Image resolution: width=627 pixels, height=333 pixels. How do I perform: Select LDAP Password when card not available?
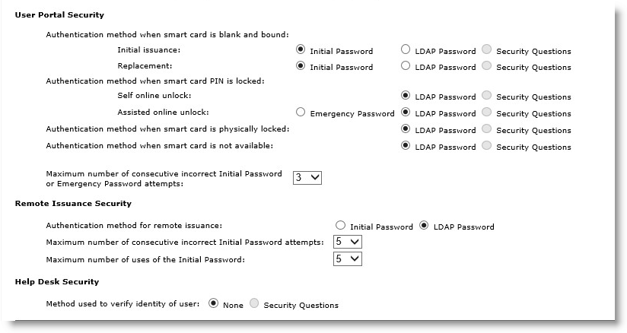tap(406, 145)
